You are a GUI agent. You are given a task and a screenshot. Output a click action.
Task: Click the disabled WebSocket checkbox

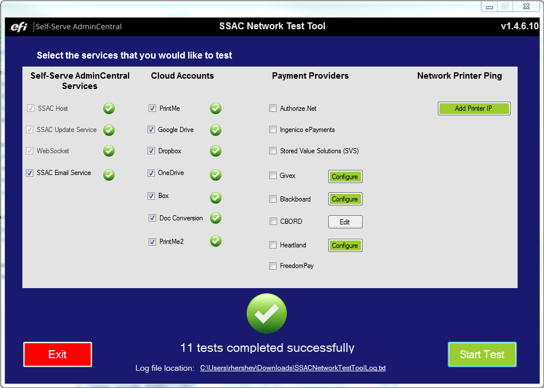click(x=29, y=151)
